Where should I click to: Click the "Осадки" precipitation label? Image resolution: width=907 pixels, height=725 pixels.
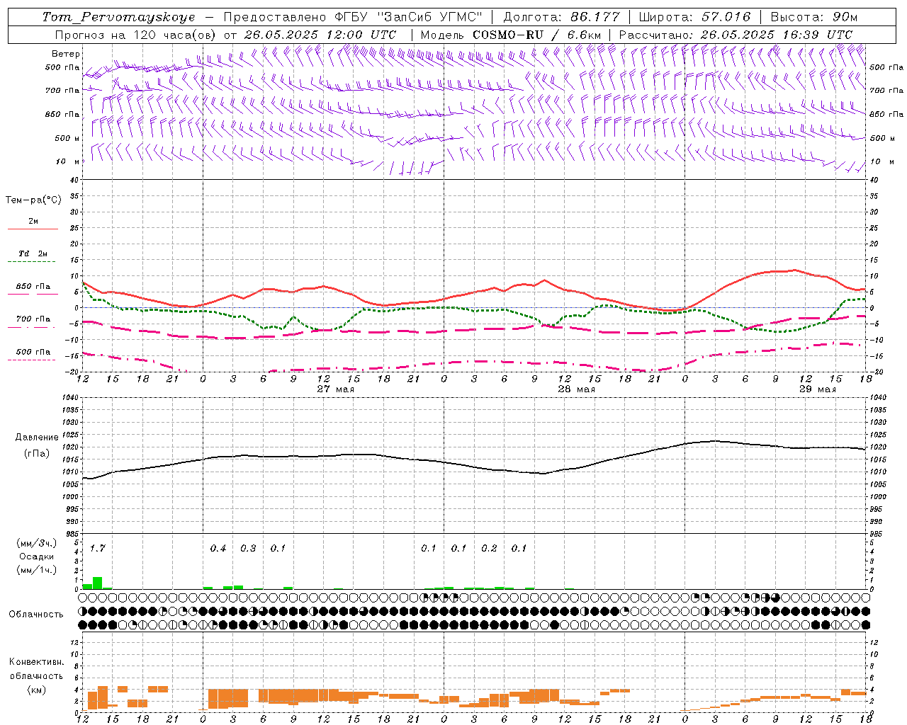37,556
